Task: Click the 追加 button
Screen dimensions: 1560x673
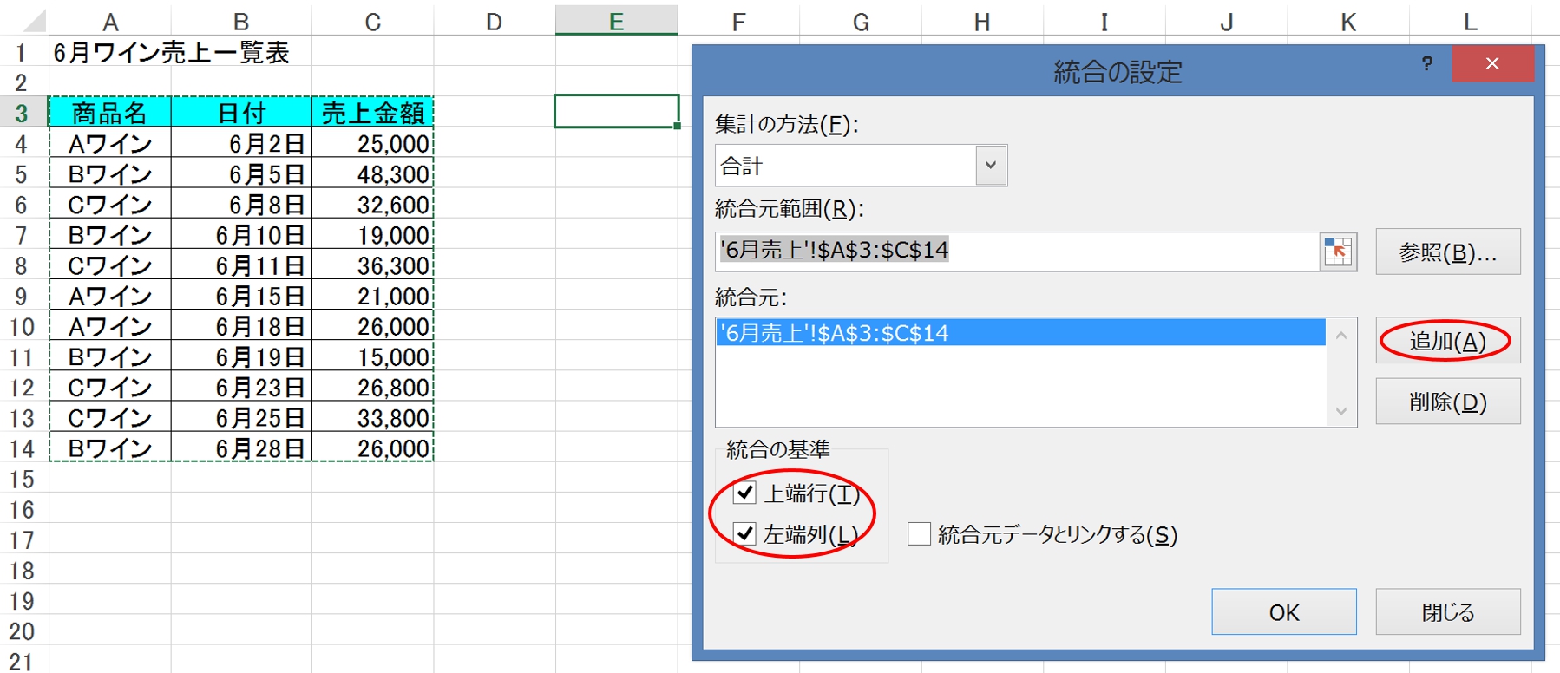Action: coord(1447,341)
